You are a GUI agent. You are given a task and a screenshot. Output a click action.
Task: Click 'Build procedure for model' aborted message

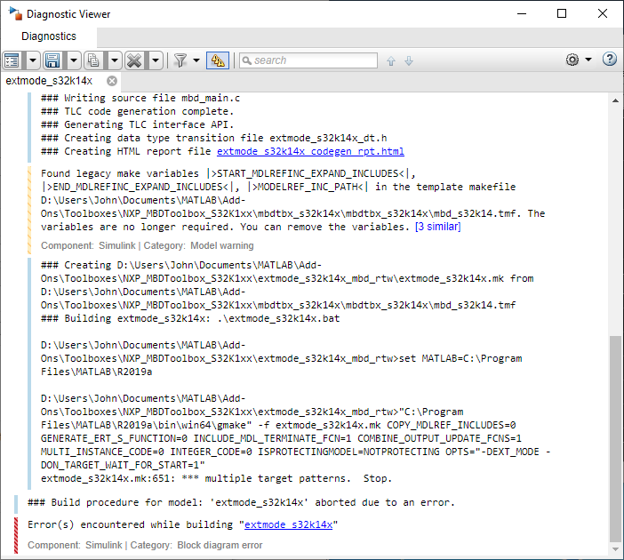tap(241, 502)
